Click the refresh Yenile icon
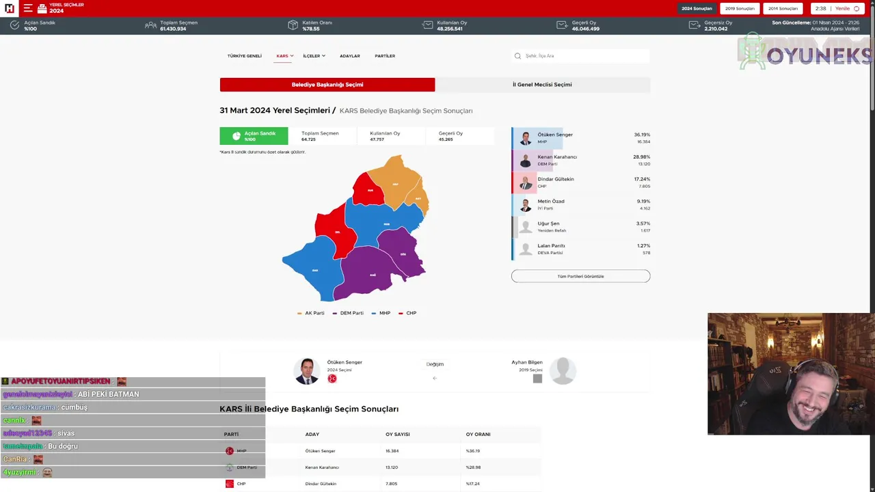The width and height of the screenshot is (875, 492). [857, 9]
